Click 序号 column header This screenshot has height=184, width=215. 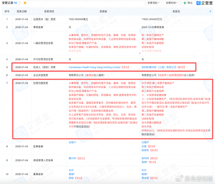(x=7, y=12)
